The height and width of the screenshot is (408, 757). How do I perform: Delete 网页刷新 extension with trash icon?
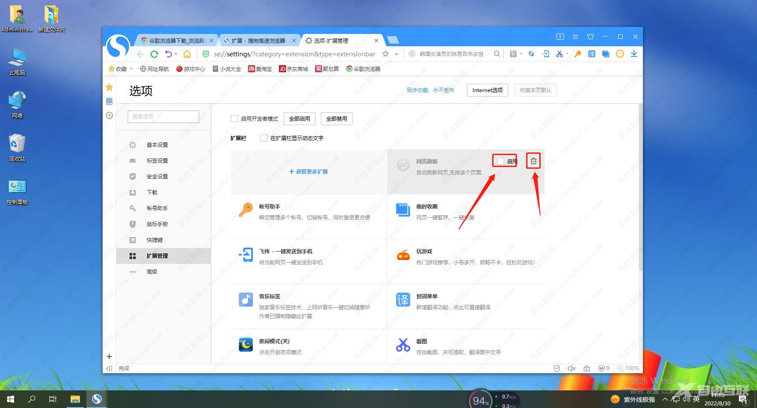tap(533, 161)
